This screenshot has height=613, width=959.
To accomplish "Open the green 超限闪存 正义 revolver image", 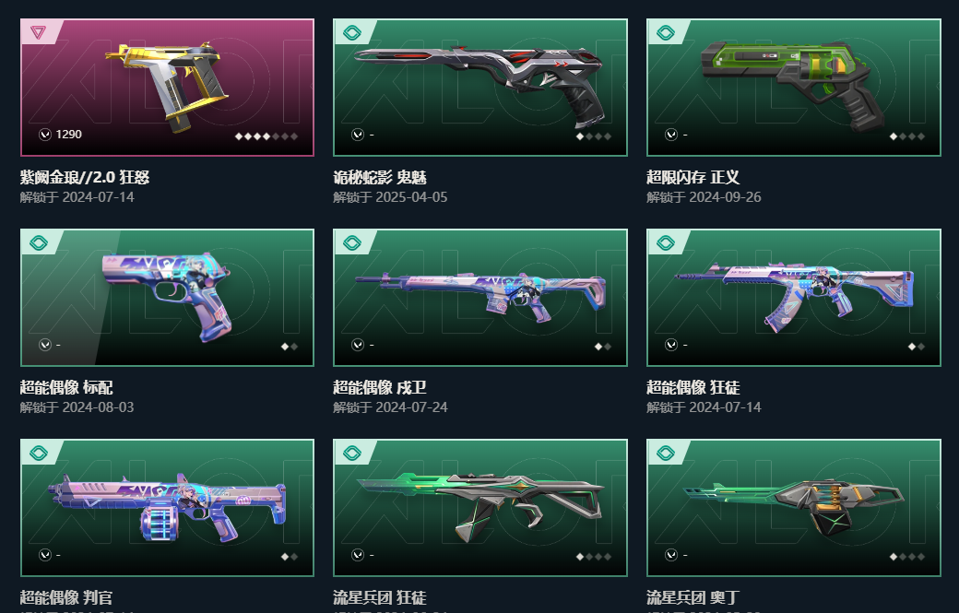I will 793,86.
